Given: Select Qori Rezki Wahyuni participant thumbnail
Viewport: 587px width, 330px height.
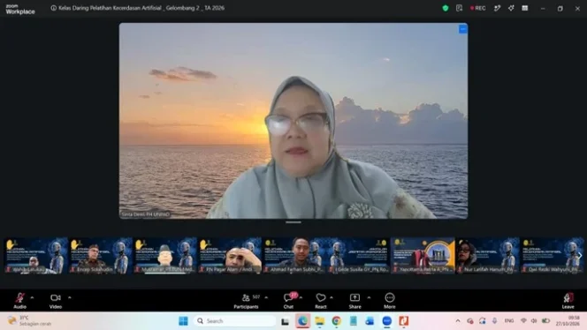Looking at the screenshot, I should pos(552,255).
